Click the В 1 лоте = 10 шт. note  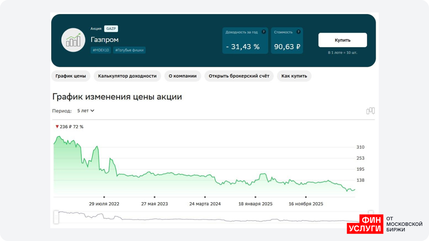pos(343,53)
